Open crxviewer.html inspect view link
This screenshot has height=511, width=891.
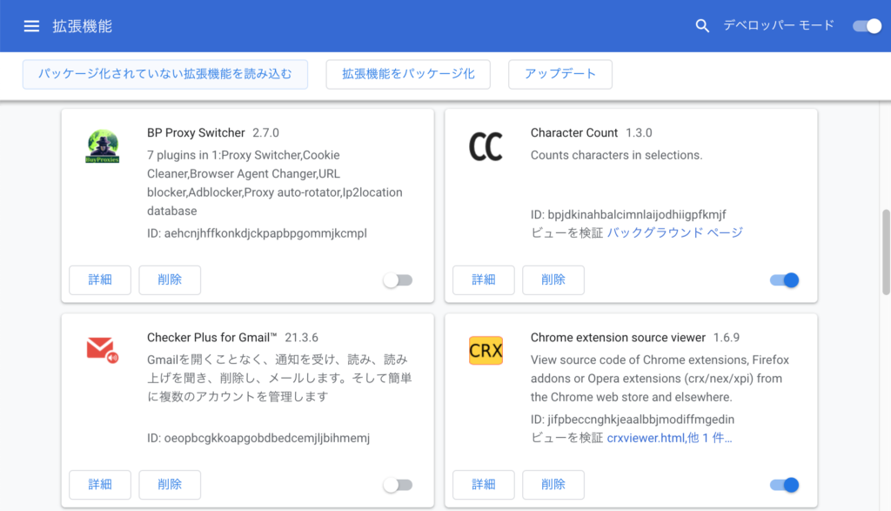pos(669,438)
